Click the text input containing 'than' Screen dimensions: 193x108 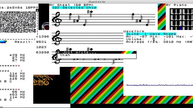pos(97,56)
